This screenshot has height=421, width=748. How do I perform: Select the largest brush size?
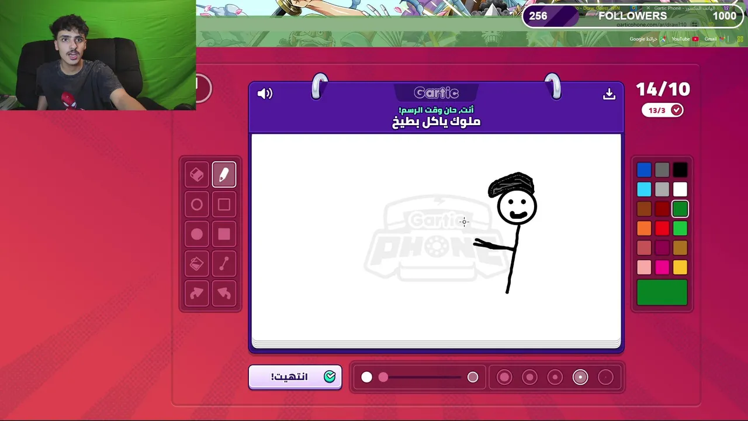504,377
